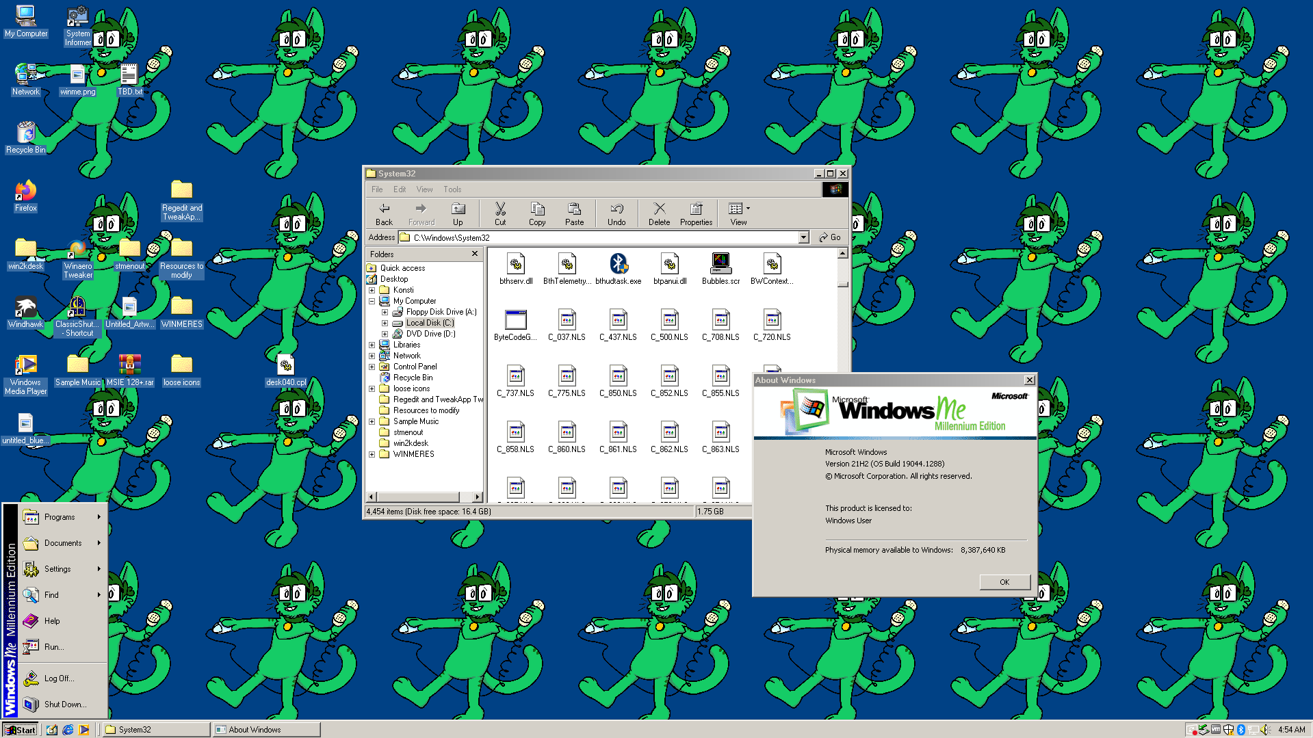Open the Recycle Bin desktop icon

[x=26, y=134]
